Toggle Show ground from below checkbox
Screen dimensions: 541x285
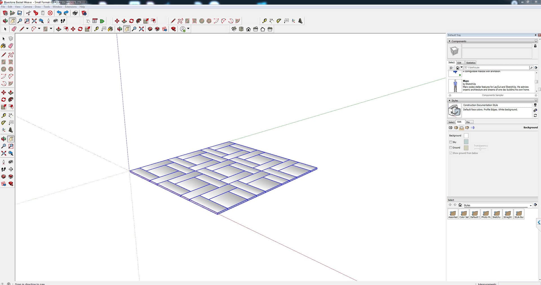tap(451, 153)
